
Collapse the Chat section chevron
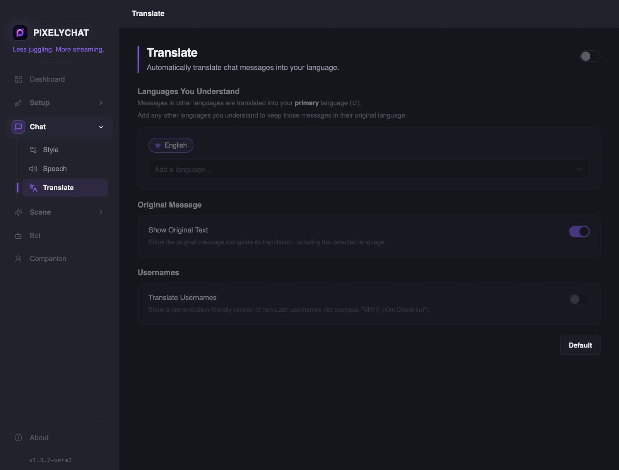click(x=101, y=127)
